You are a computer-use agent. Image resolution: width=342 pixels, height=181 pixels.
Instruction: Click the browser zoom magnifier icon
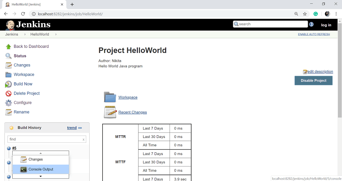click(296, 14)
